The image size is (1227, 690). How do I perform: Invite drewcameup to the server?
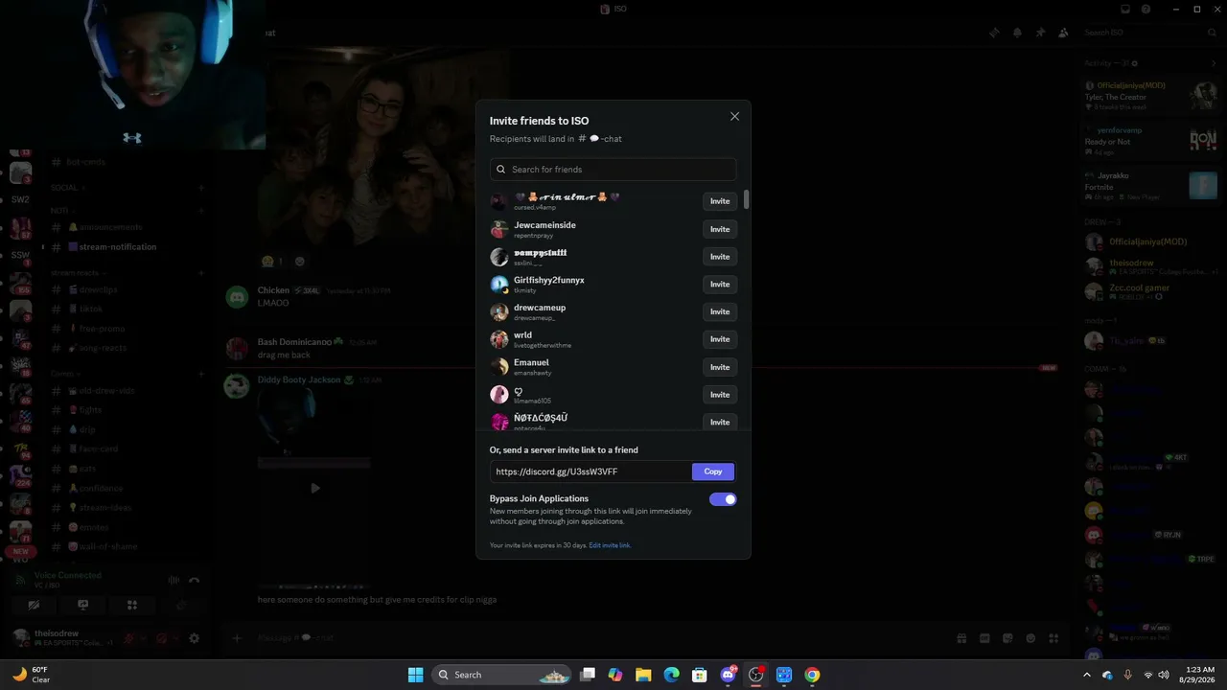[x=720, y=311]
